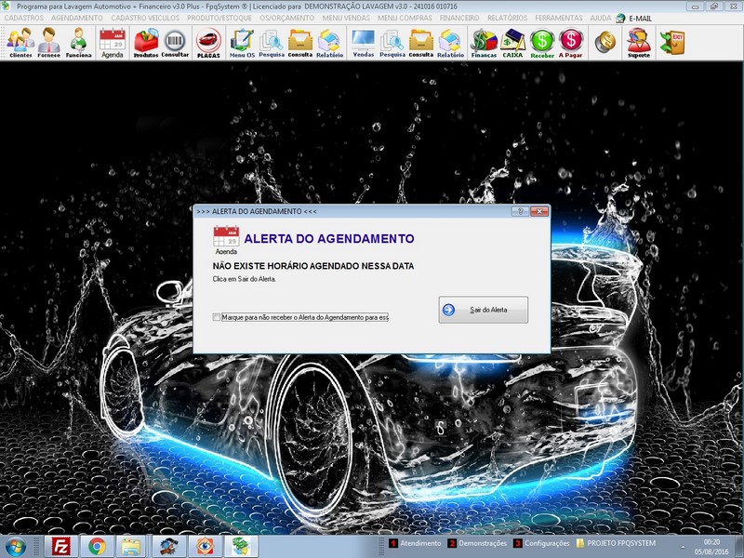
Task: Click the E-MAIL menu item
Action: [x=634, y=19]
